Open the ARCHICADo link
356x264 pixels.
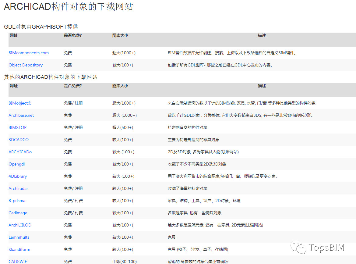point(20,152)
